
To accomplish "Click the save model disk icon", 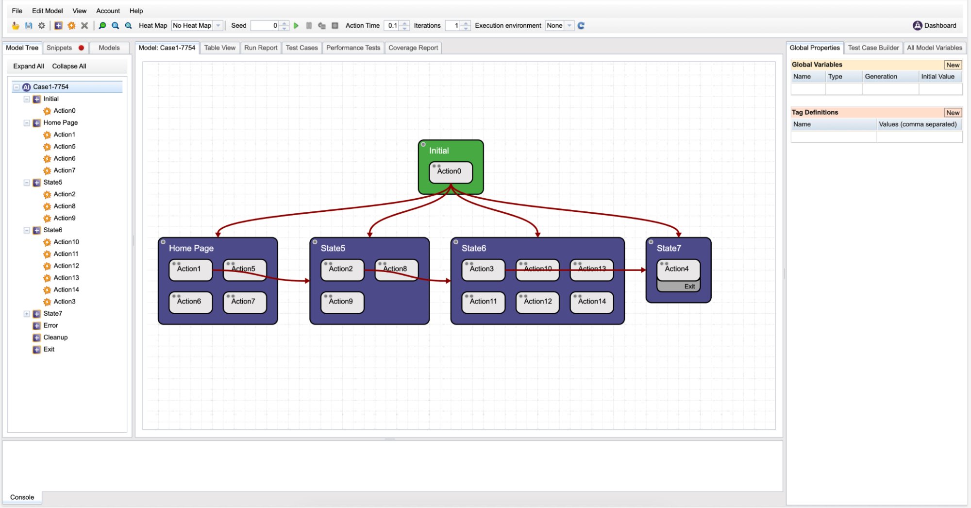I will (x=29, y=26).
